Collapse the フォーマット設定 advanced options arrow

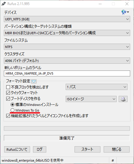(x=34, y=81)
